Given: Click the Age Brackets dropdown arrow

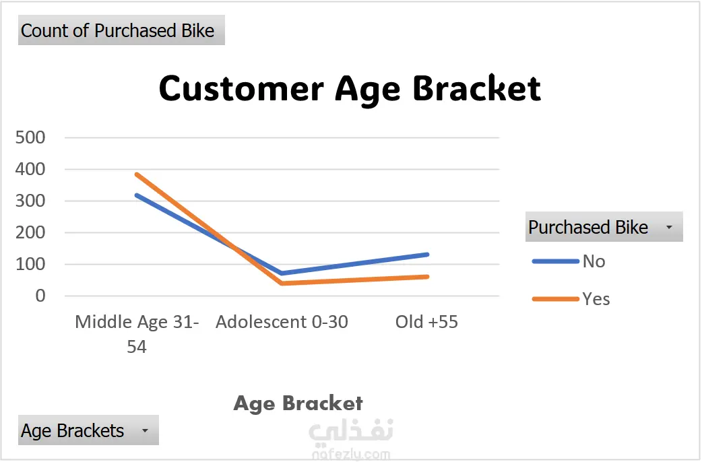Looking at the screenshot, I should (x=143, y=431).
